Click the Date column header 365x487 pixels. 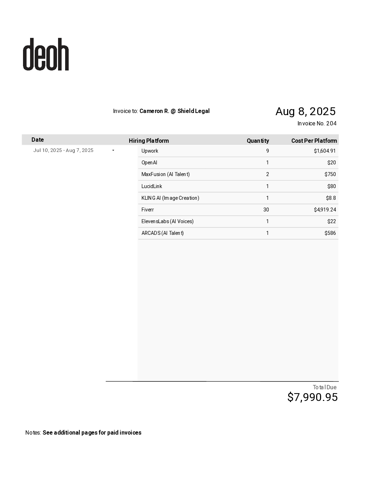[38, 140]
